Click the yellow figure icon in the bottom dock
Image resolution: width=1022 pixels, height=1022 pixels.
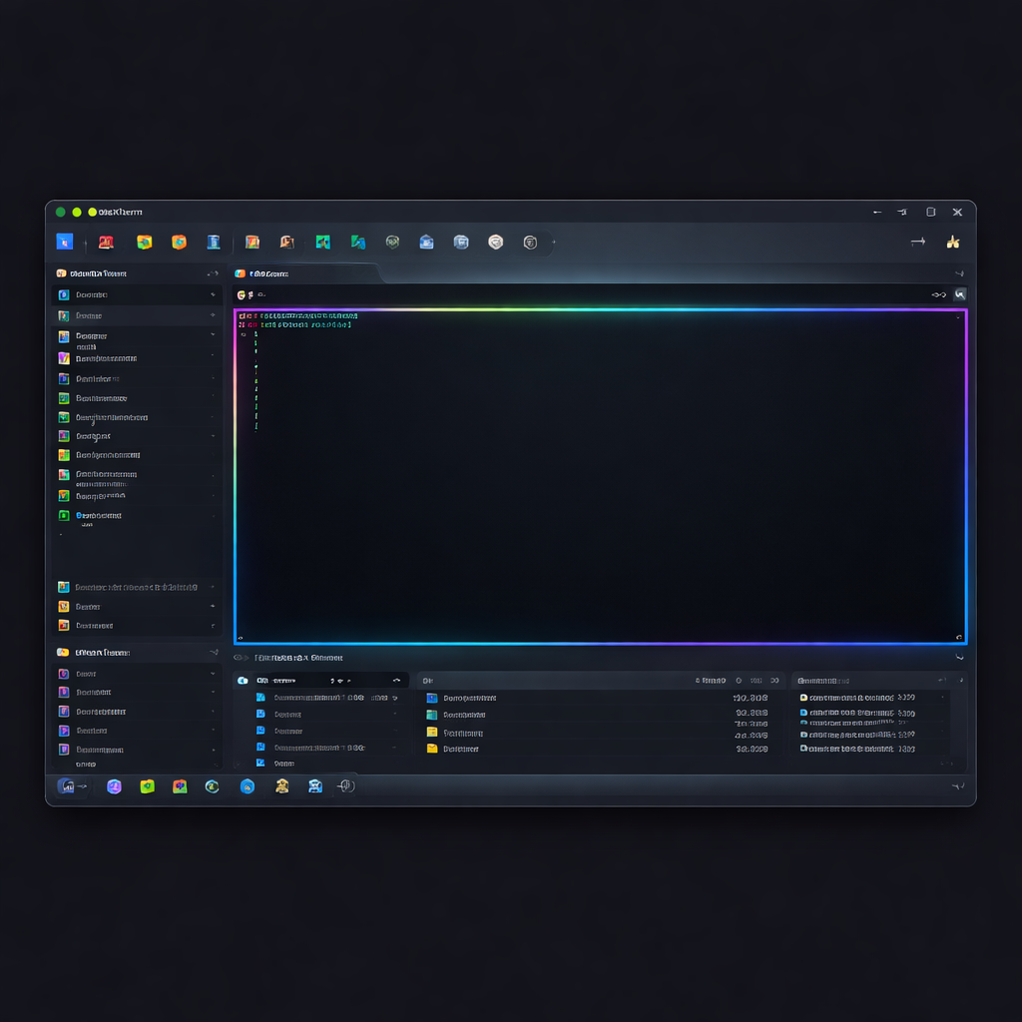click(282, 786)
